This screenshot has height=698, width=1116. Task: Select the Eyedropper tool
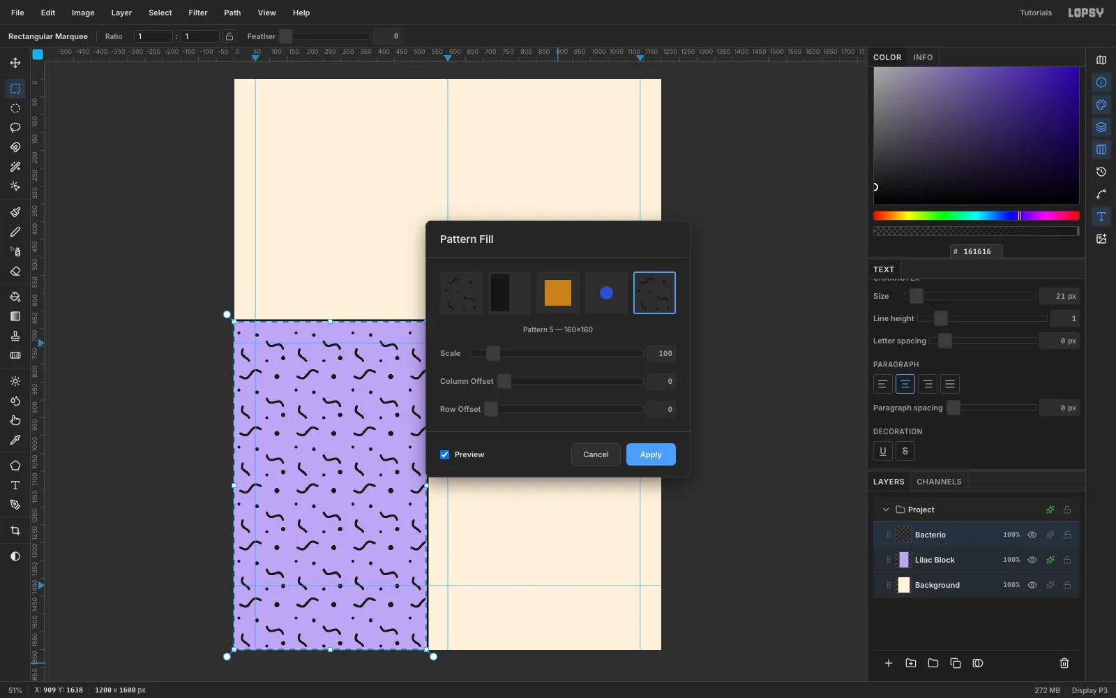[x=15, y=440]
